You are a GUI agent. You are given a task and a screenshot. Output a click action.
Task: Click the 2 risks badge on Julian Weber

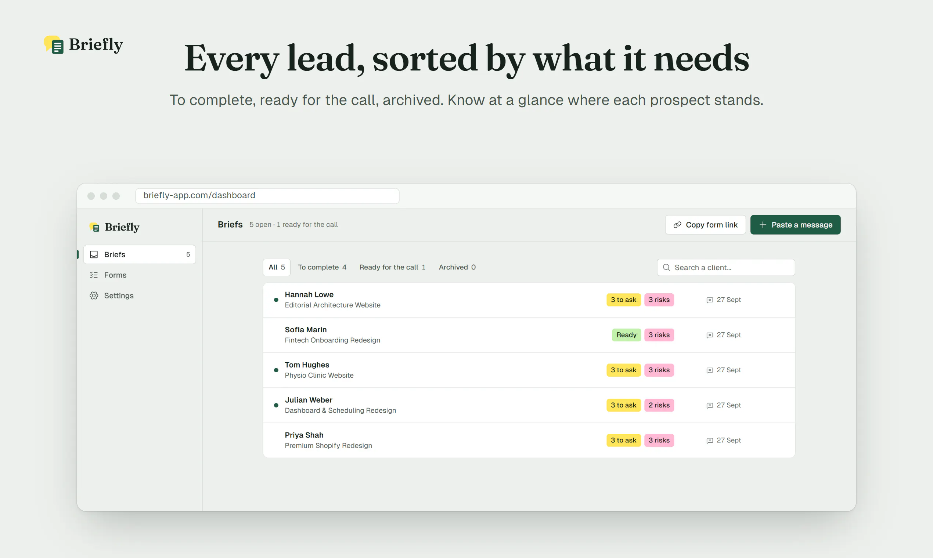point(659,405)
